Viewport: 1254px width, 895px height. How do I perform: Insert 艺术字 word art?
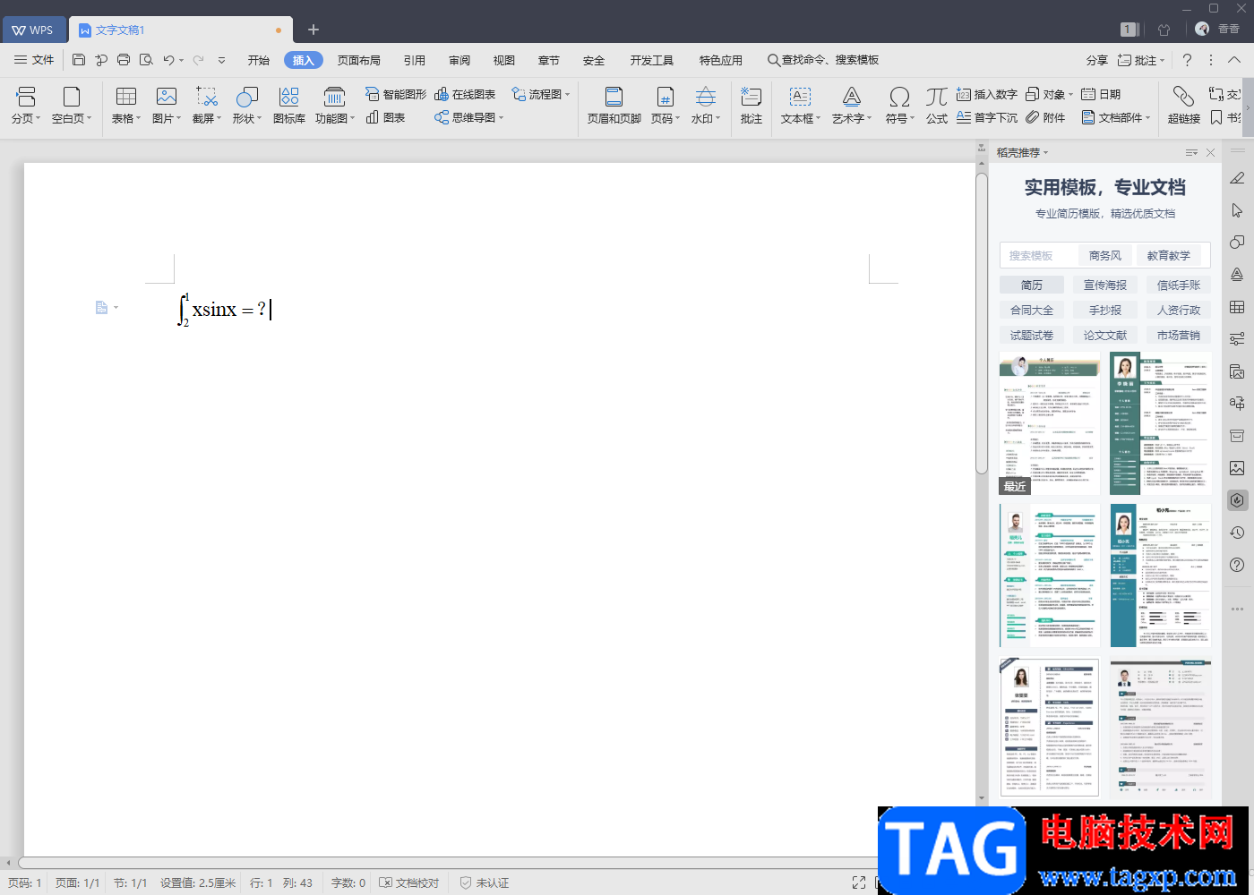(x=851, y=105)
